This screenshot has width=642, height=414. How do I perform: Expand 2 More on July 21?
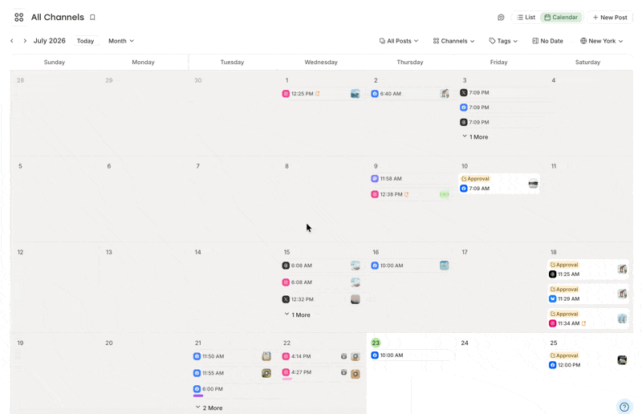[x=209, y=408]
